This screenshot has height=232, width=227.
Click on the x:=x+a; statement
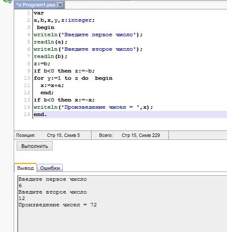52,85
